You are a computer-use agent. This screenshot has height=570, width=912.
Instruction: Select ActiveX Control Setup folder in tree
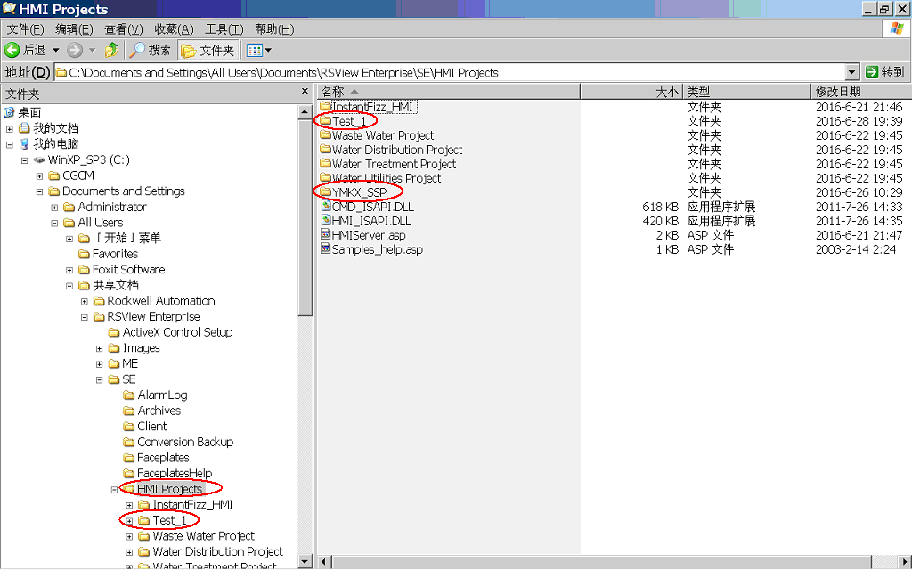(171, 333)
